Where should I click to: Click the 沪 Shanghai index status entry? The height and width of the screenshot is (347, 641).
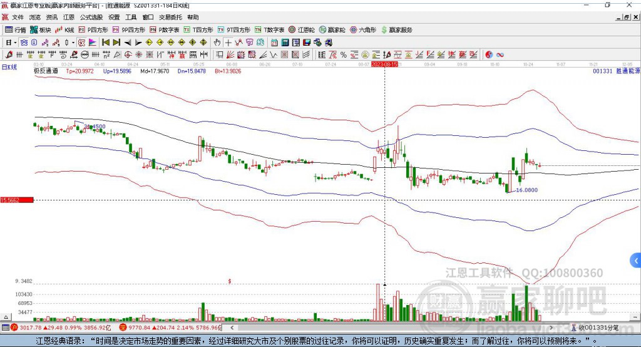pos(61,328)
